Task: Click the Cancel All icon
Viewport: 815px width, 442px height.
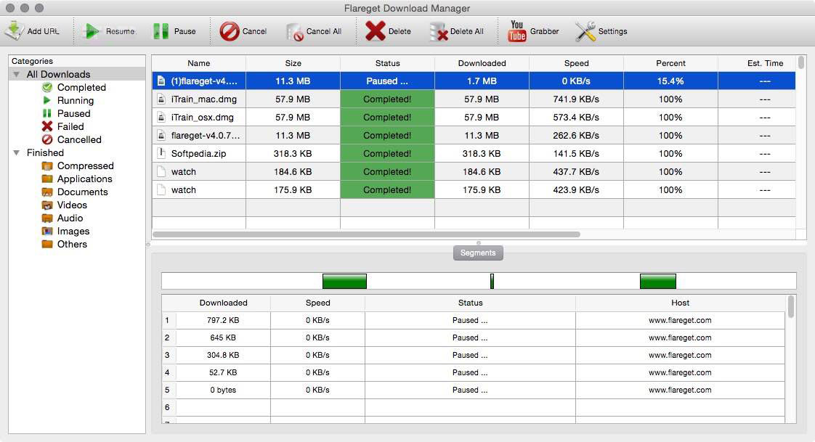Action: point(295,32)
